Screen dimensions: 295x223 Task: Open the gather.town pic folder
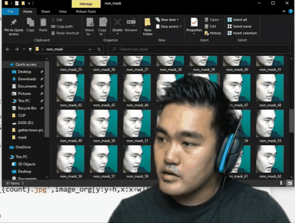pos(30,130)
